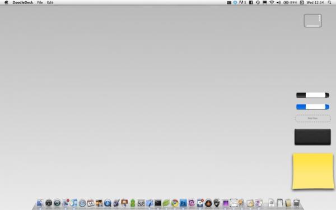Screen dimensions: 336x210
Task: Click the yellow sticky note pad
Action: [x=312, y=171]
